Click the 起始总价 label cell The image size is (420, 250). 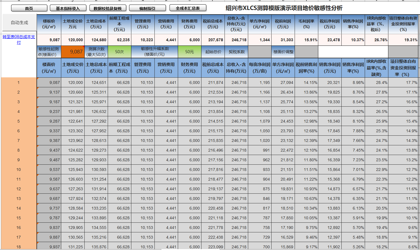pos(213,52)
